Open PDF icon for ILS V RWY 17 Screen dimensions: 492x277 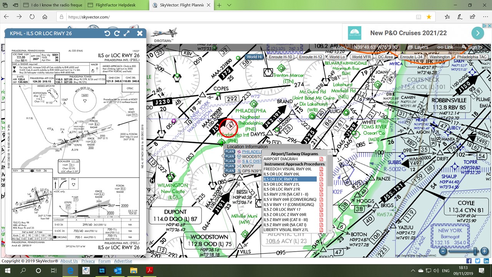tap(321, 204)
